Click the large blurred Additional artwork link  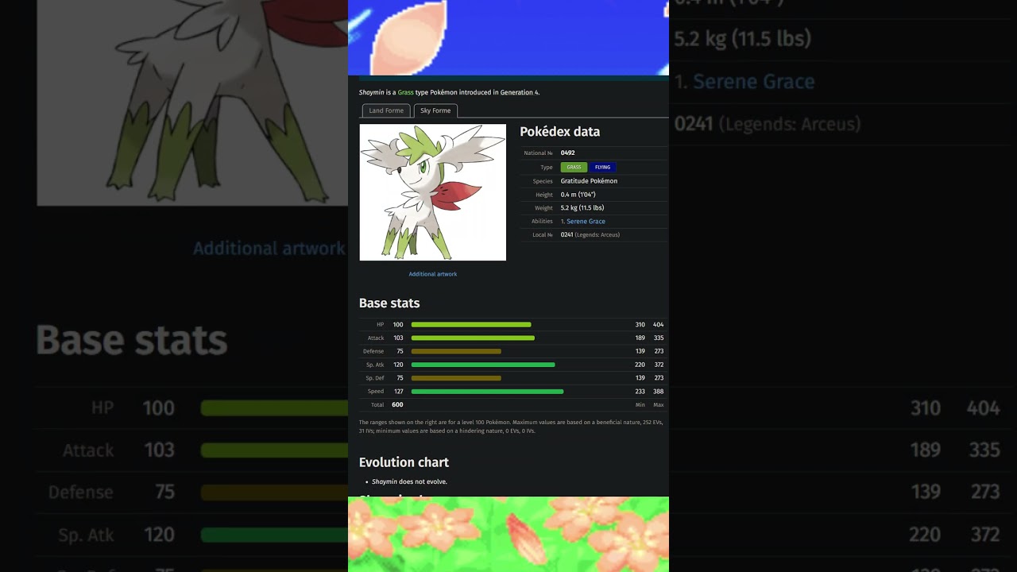tap(269, 249)
